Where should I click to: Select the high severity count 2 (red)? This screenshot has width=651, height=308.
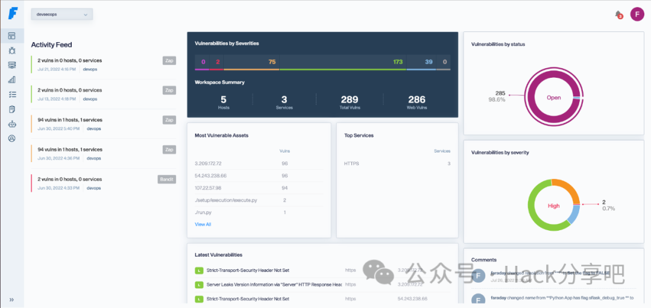[217, 62]
